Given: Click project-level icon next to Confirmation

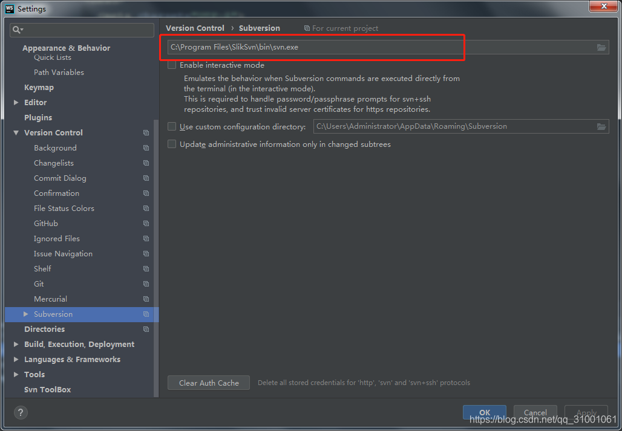Looking at the screenshot, I should (146, 193).
